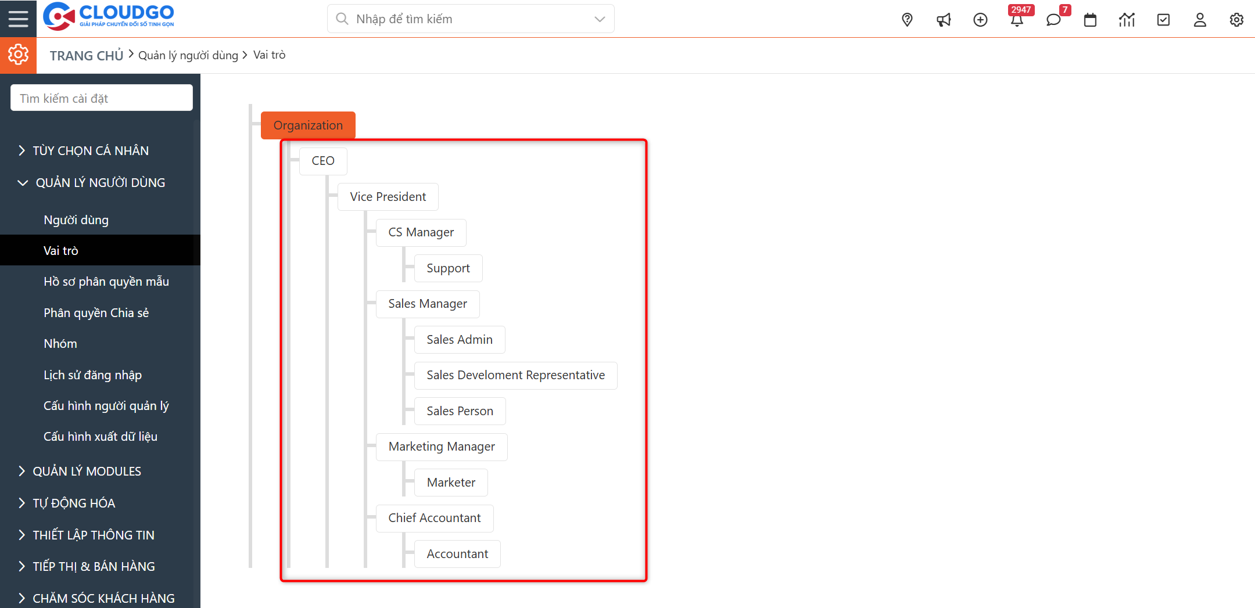Open chat messages icon showing 7 unread
The height and width of the screenshot is (608, 1255).
tap(1054, 19)
